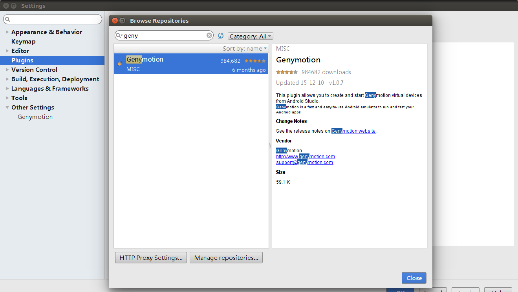This screenshot has width=518, height=292.
Task: Select Editor in the Settings tree
Action: [20, 51]
